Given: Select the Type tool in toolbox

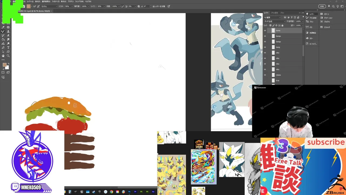Looking at the screenshot, I should (8, 48).
